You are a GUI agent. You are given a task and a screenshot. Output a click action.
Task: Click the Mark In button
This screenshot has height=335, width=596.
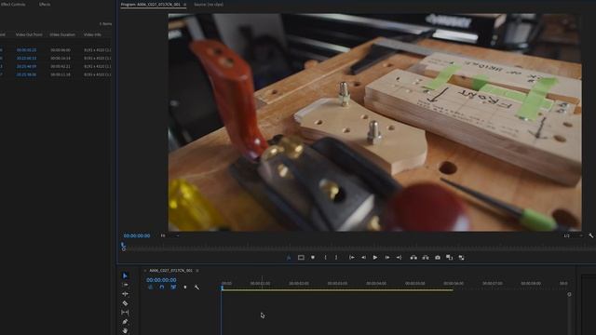(x=325, y=258)
